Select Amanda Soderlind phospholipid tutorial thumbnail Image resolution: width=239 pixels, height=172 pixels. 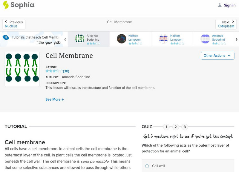80,39
